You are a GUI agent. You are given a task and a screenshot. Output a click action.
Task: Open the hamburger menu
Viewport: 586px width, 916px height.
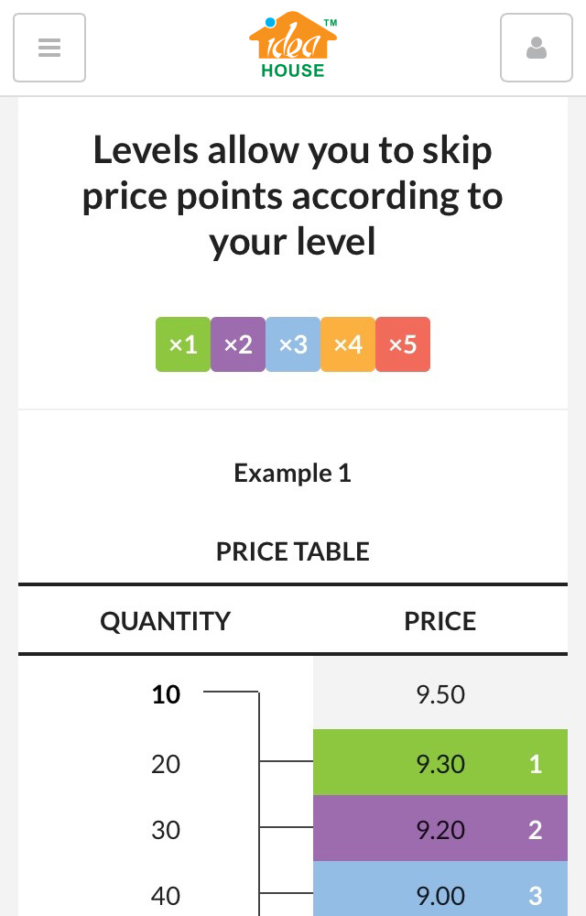click(49, 48)
